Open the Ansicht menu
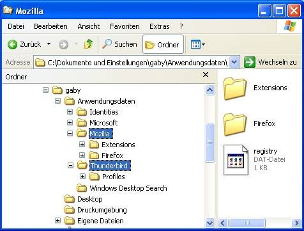 tap(89, 26)
